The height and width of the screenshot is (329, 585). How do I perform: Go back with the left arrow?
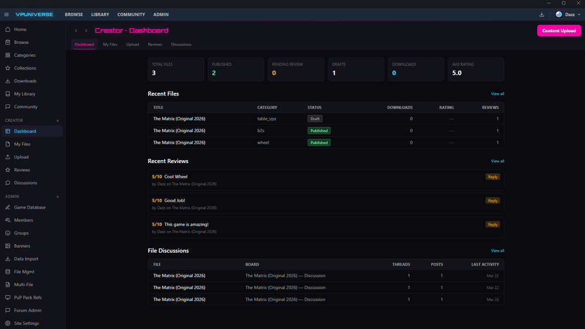pyautogui.click(x=76, y=30)
